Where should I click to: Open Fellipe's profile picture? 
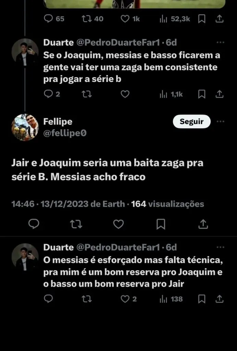(x=25, y=127)
